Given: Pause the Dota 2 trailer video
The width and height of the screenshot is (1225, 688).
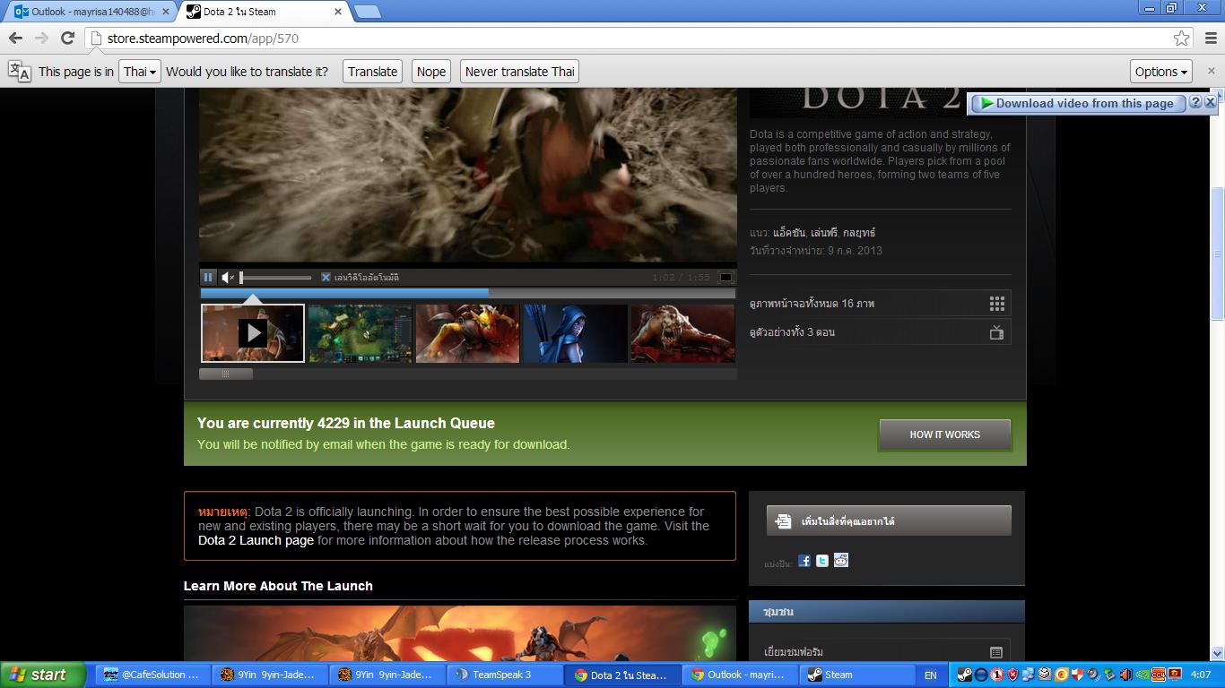Looking at the screenshot, I should coord(208,278).
